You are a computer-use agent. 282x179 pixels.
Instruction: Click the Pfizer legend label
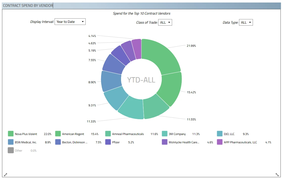[116, 142]
